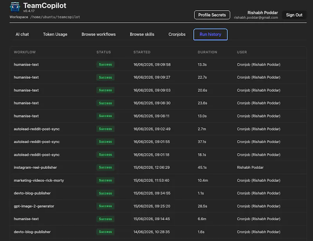The width and height of the screenshot is (313, 241).
Task: Click the 2.7m duration value
Action: click(202, 129)
